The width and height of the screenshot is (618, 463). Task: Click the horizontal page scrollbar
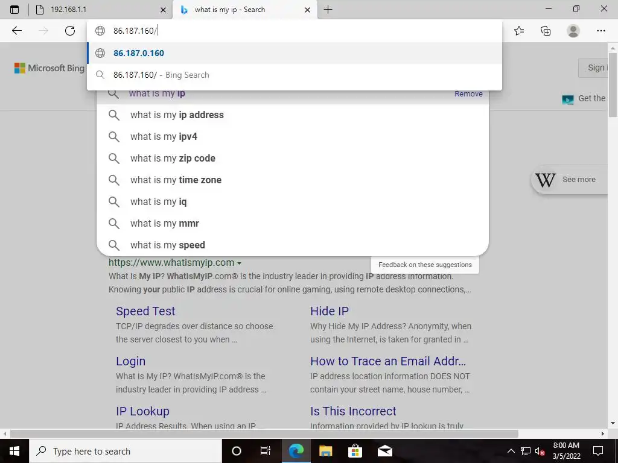(x=264, y=433)
